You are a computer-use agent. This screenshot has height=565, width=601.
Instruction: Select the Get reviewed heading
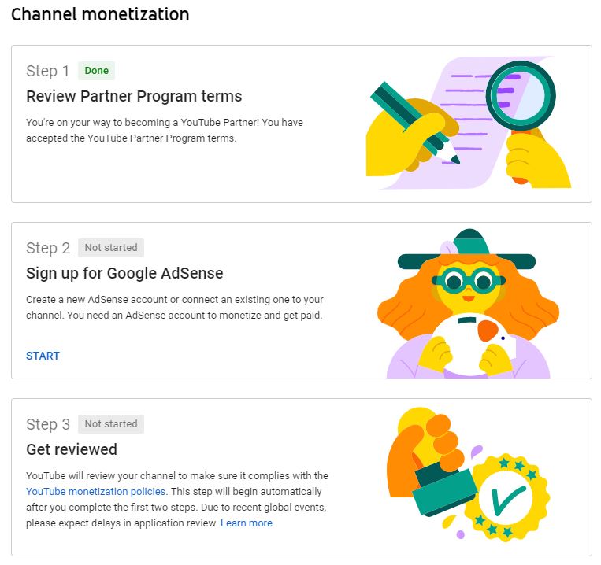tap(72, 449)
